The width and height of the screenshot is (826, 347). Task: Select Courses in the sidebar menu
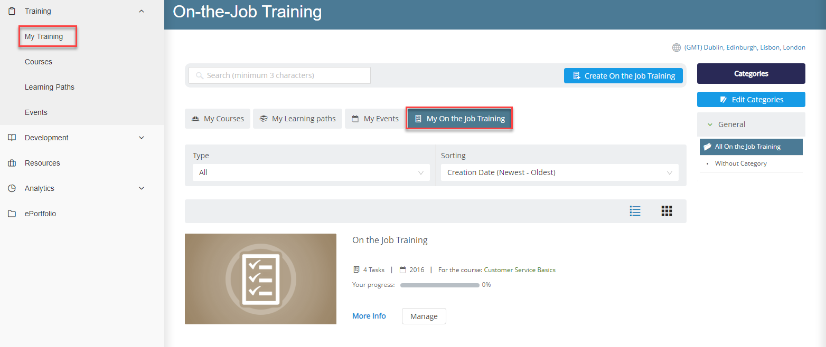(38, 61)
